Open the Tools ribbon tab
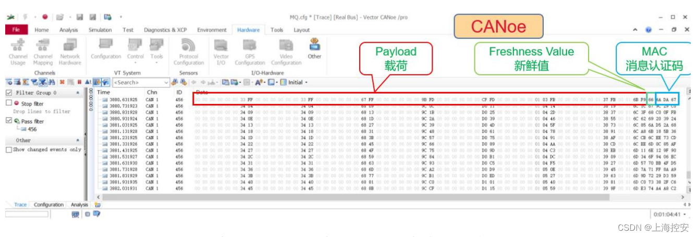The height and width of the screenshot is (237, 697). [277, 30]
